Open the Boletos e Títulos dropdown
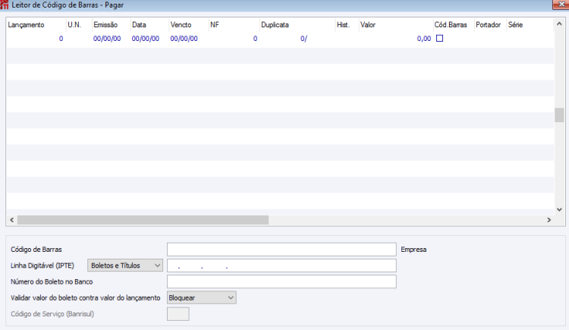This screenshot has height=330, width=569. pyautogui.click(x=125, y=266)
